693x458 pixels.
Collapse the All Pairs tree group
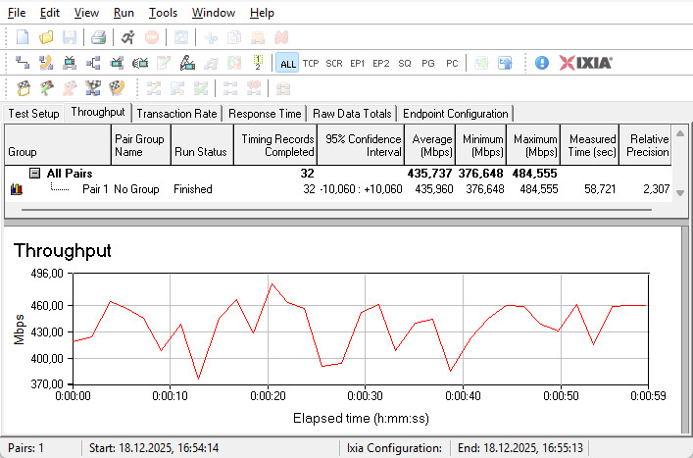34,174
